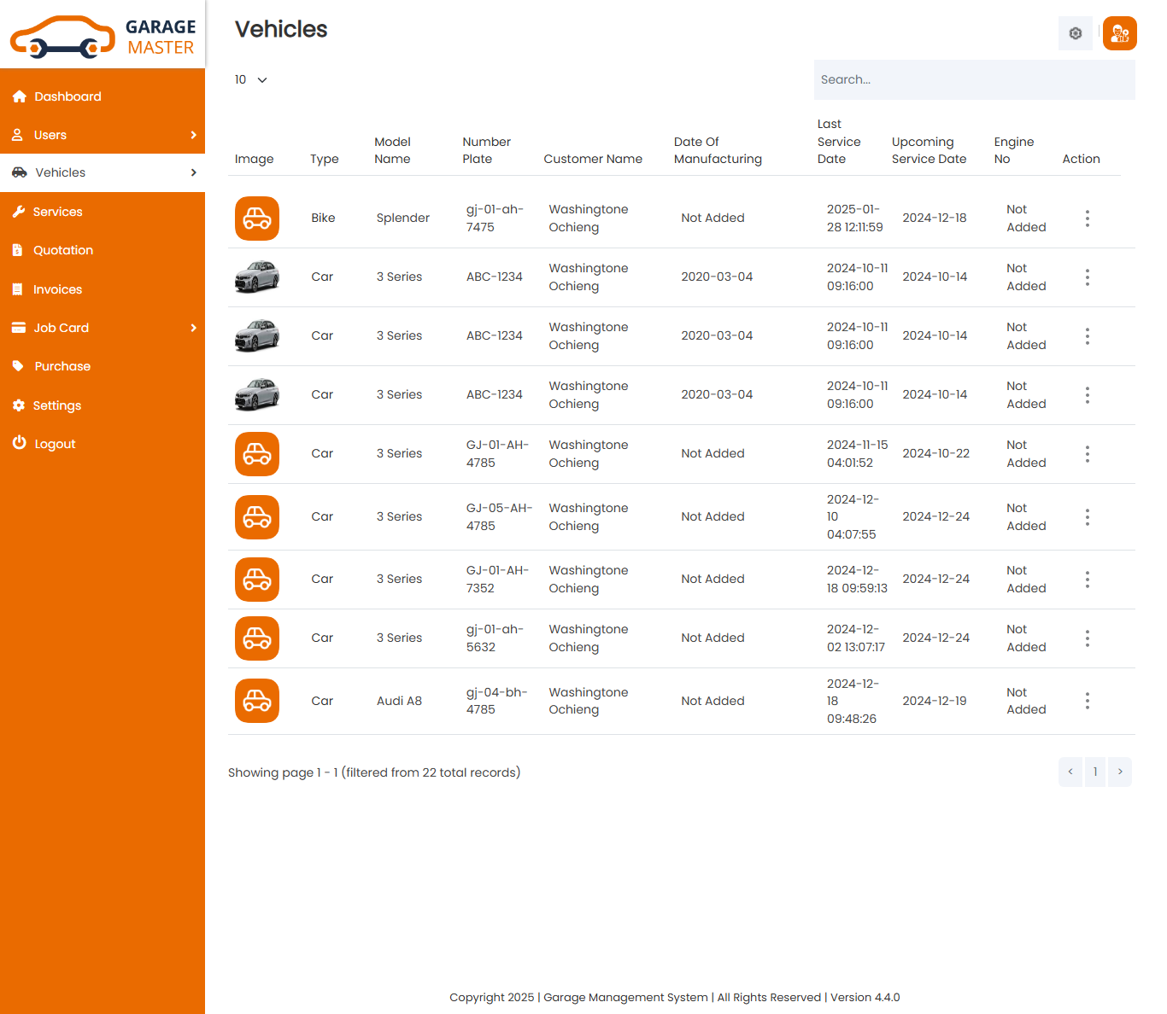The width and height of the screenshot is (1167, 1014).
Task: Expand the Users sidebar submenu
Action: point(194,134)
